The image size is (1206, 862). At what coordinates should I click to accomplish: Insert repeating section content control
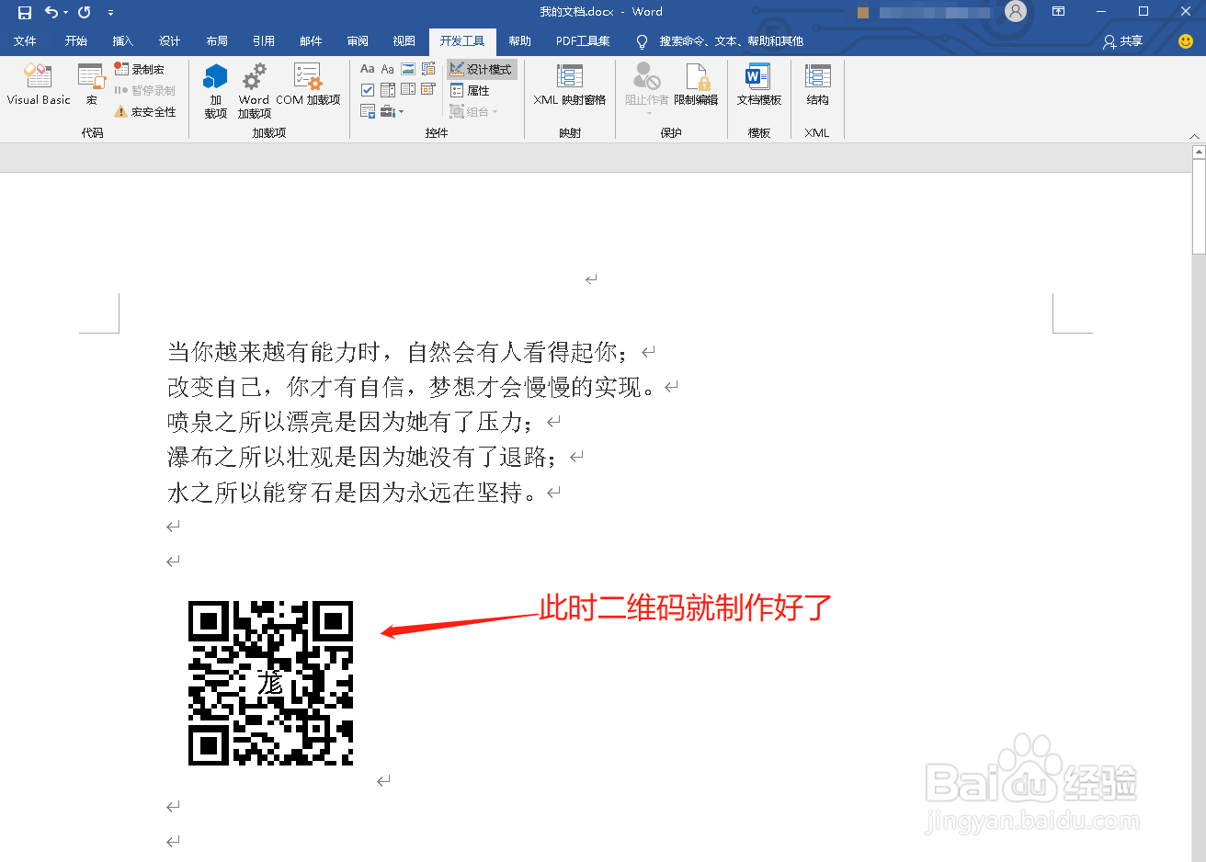368,111
